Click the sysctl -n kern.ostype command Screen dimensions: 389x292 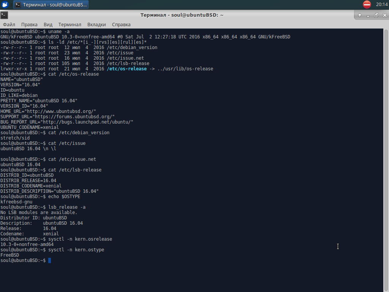pyautogui.click(x=76, y=250)
